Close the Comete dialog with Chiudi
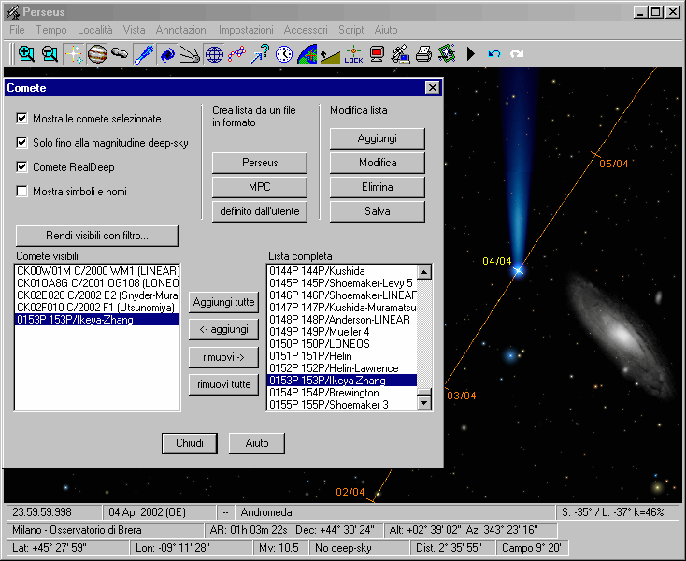 190,443
